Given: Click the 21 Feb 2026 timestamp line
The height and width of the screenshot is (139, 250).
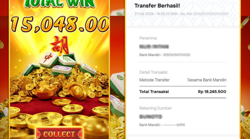Looking at the screenshot, I should point(181,14).
